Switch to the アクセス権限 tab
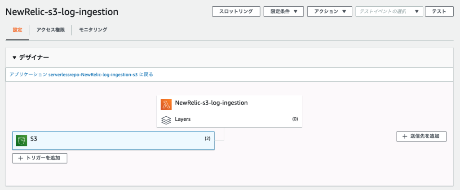Image resolution: width=460 pixels, height=190 pixels. point(50,30)
